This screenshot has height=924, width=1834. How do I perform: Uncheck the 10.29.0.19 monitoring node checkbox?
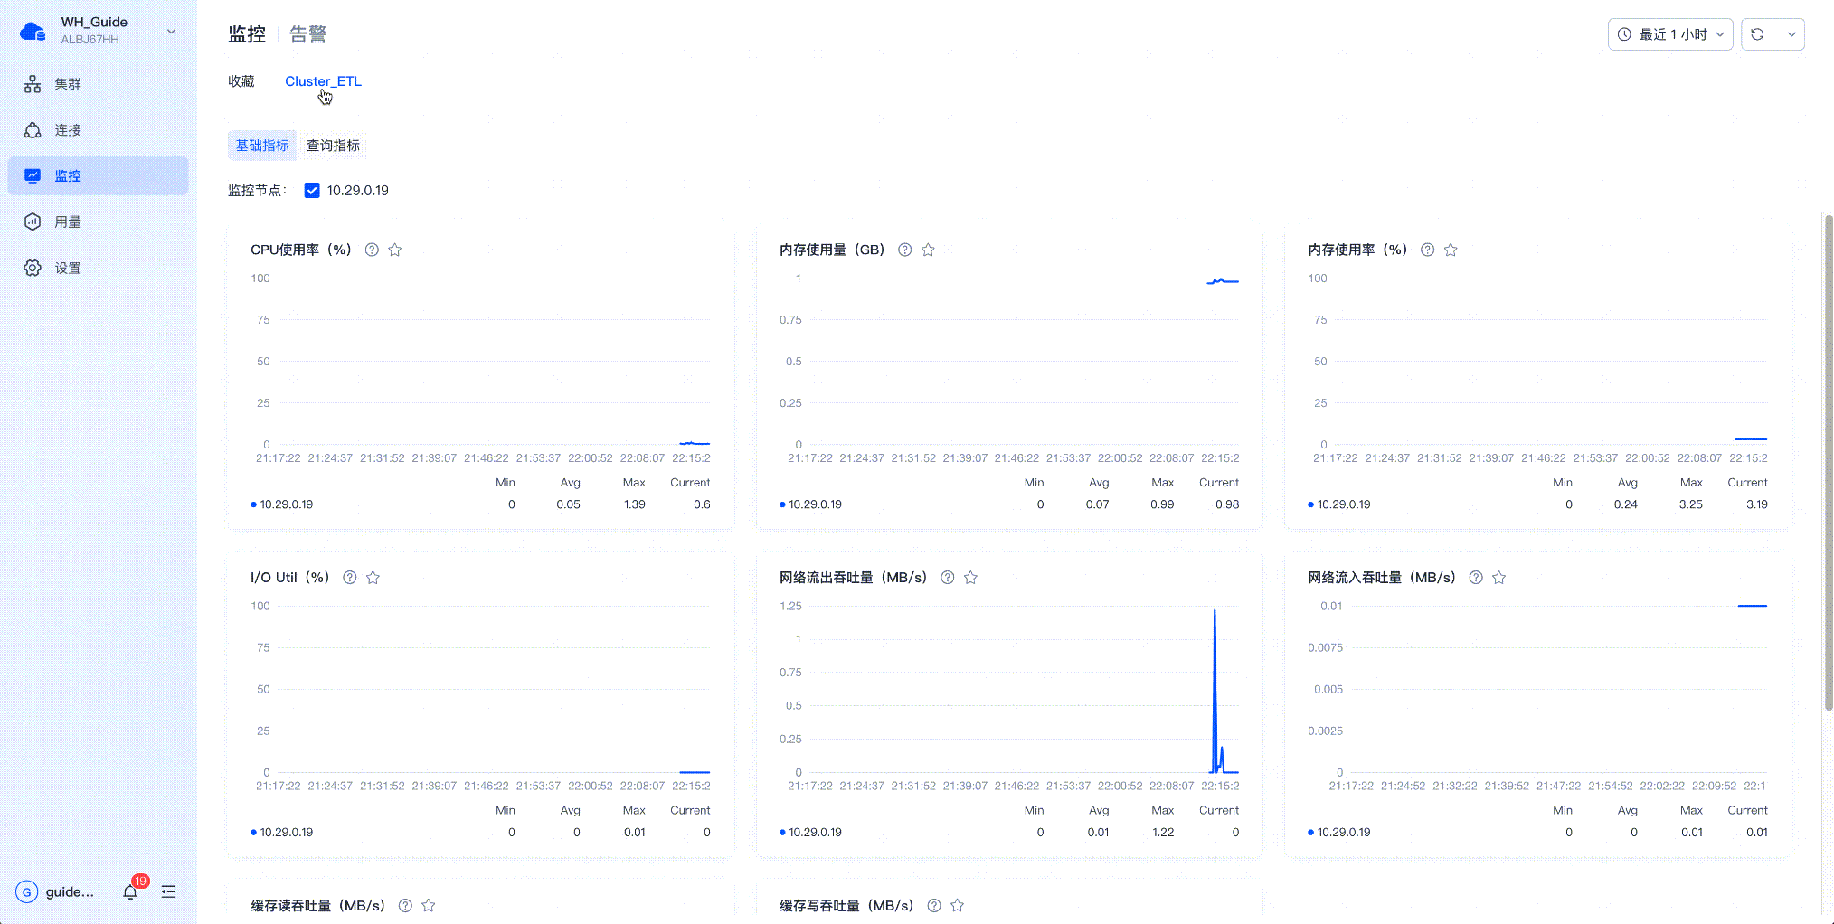[312, 191]
